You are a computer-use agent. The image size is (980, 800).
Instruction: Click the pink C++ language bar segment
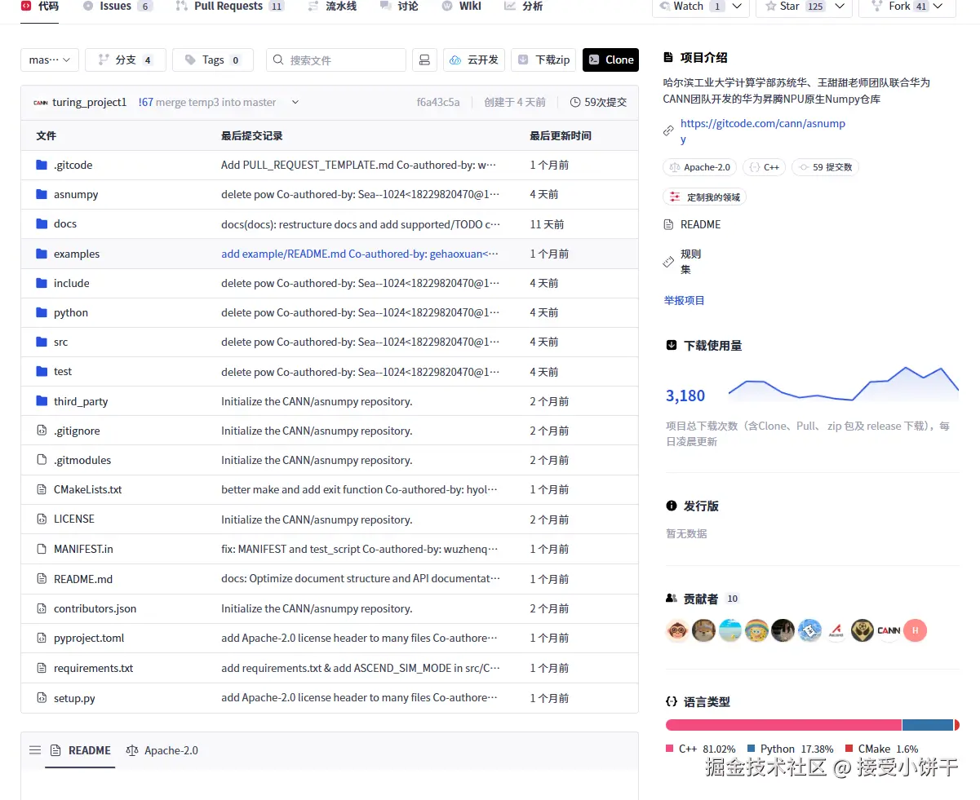pos(783,725)
